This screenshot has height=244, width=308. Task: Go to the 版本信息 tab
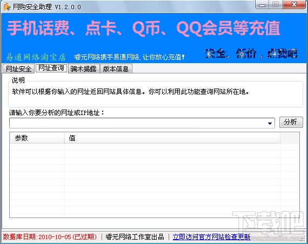coord(116,69)
